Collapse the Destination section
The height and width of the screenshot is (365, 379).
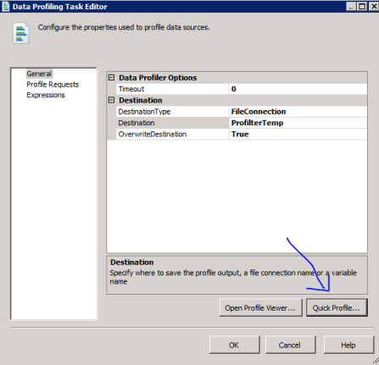pyautogui.click(x=112, y=100)
